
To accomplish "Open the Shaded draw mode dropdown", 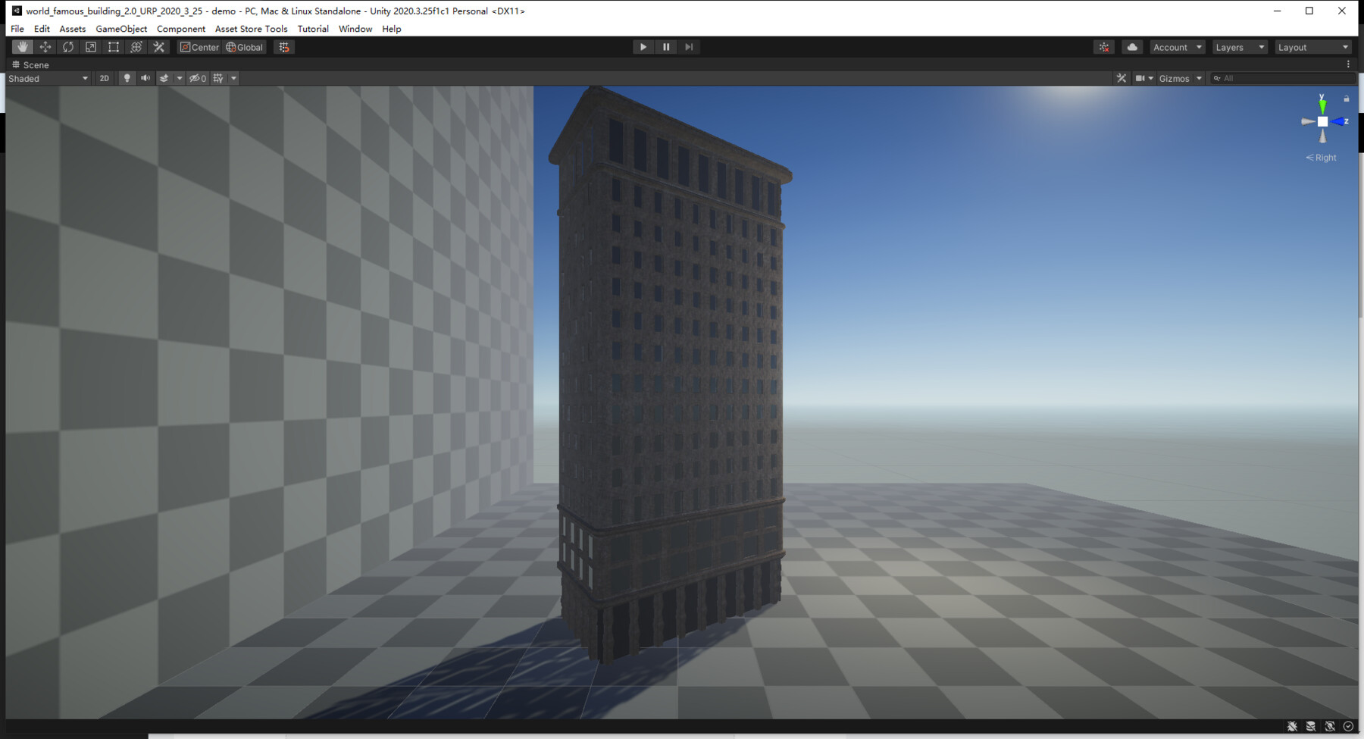I will pyautogui.click(x=47, y=77).
